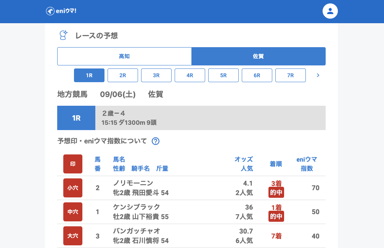Pick the 5R race button
Image resolution: width=384 pixels, height=248 pixels.
(223, 75)
